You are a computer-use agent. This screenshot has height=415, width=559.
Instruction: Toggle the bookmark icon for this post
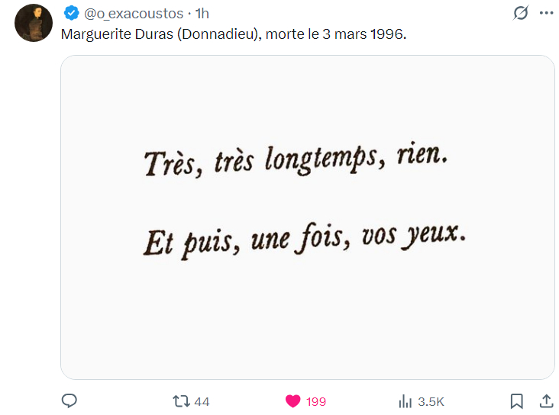click(x=517, y=401)
